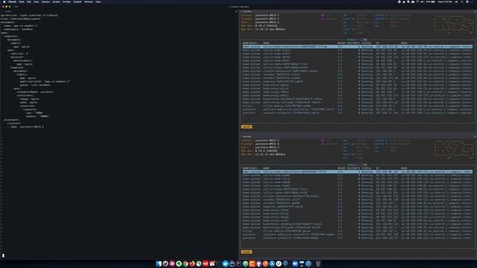Click the 'apiVersion: types.kubefed.io/v1beta1' line
The height and width of the screenshot is (268, 477).
(x=30, y=15)
